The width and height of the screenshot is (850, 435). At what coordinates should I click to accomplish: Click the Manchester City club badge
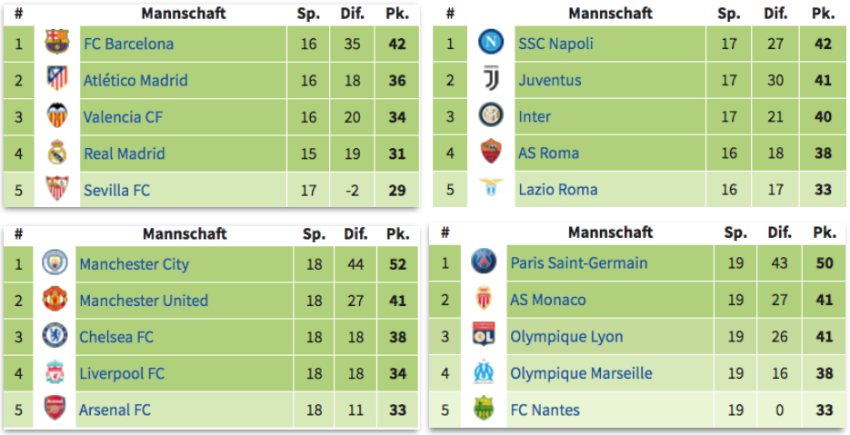tap(55, 263)
